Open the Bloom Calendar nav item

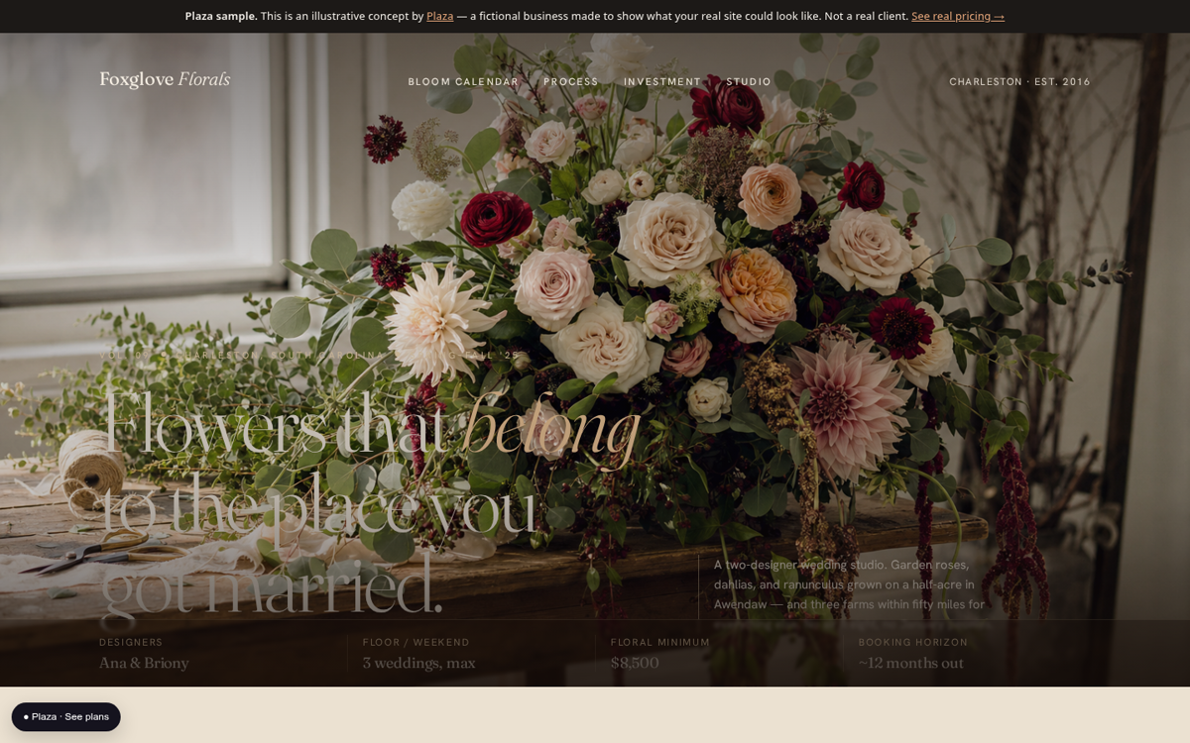(x=463, y=82)
